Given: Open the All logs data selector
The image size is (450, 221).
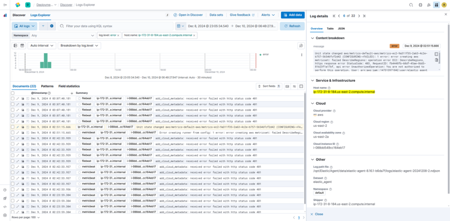Looking at the screenshot, I should coord(24,26).
